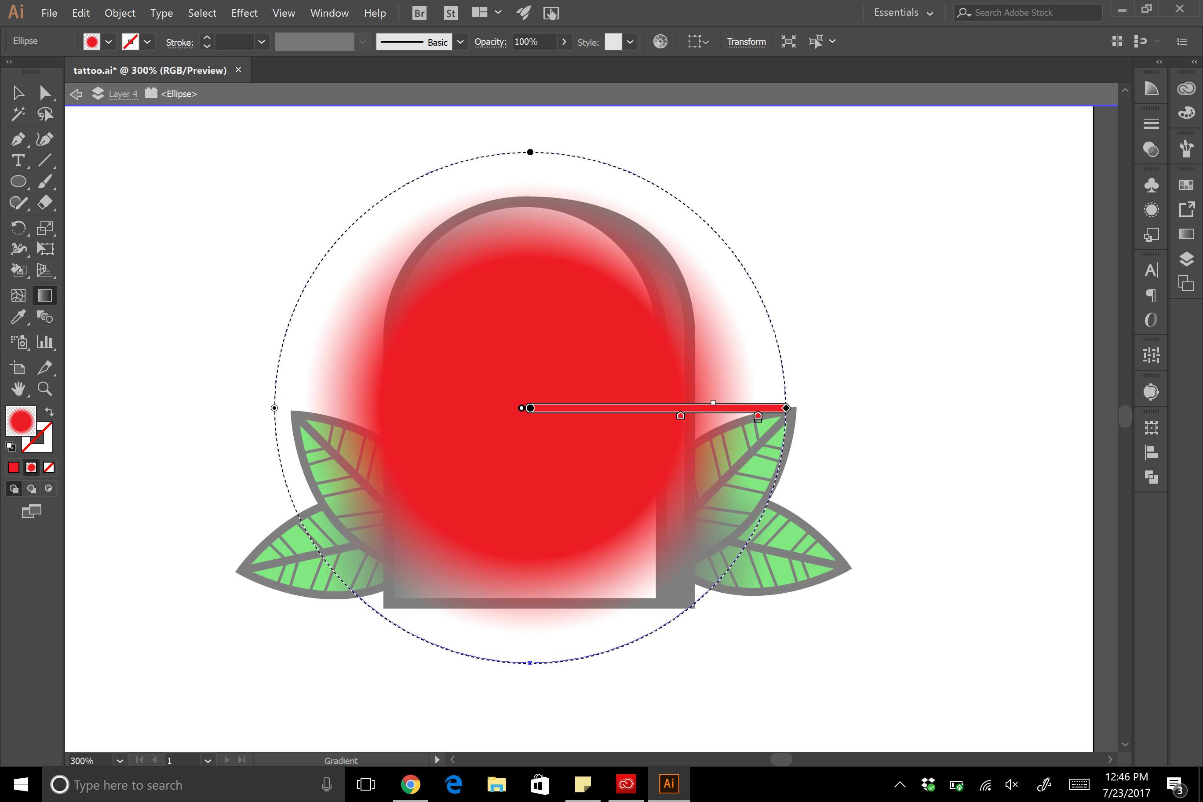Open the Window menu
1203x802 pixels.
(x=329, y=13)
